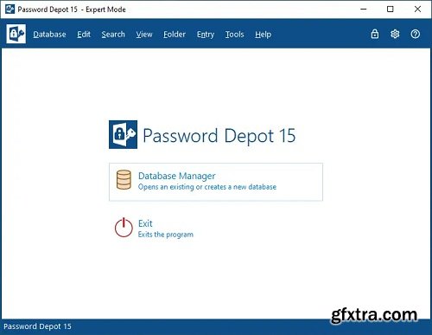
Task: Open the View menu
Action: point(144,35)
